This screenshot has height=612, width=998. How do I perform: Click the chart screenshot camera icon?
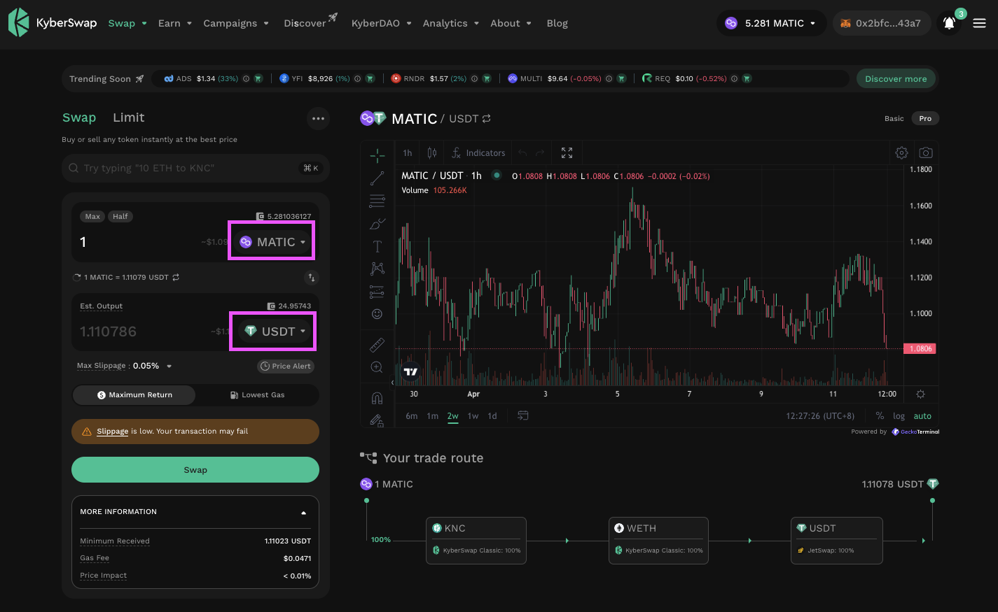tap(925, 152)
